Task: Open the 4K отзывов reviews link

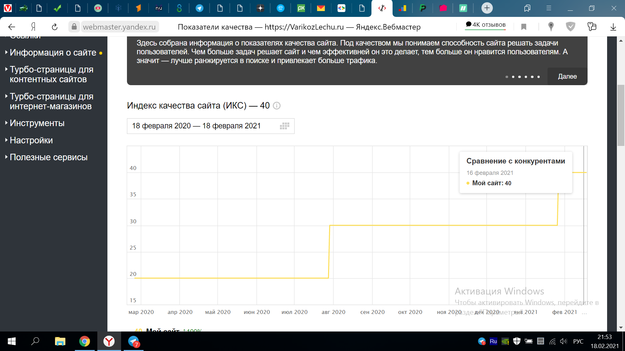Action: pos(485,25)
